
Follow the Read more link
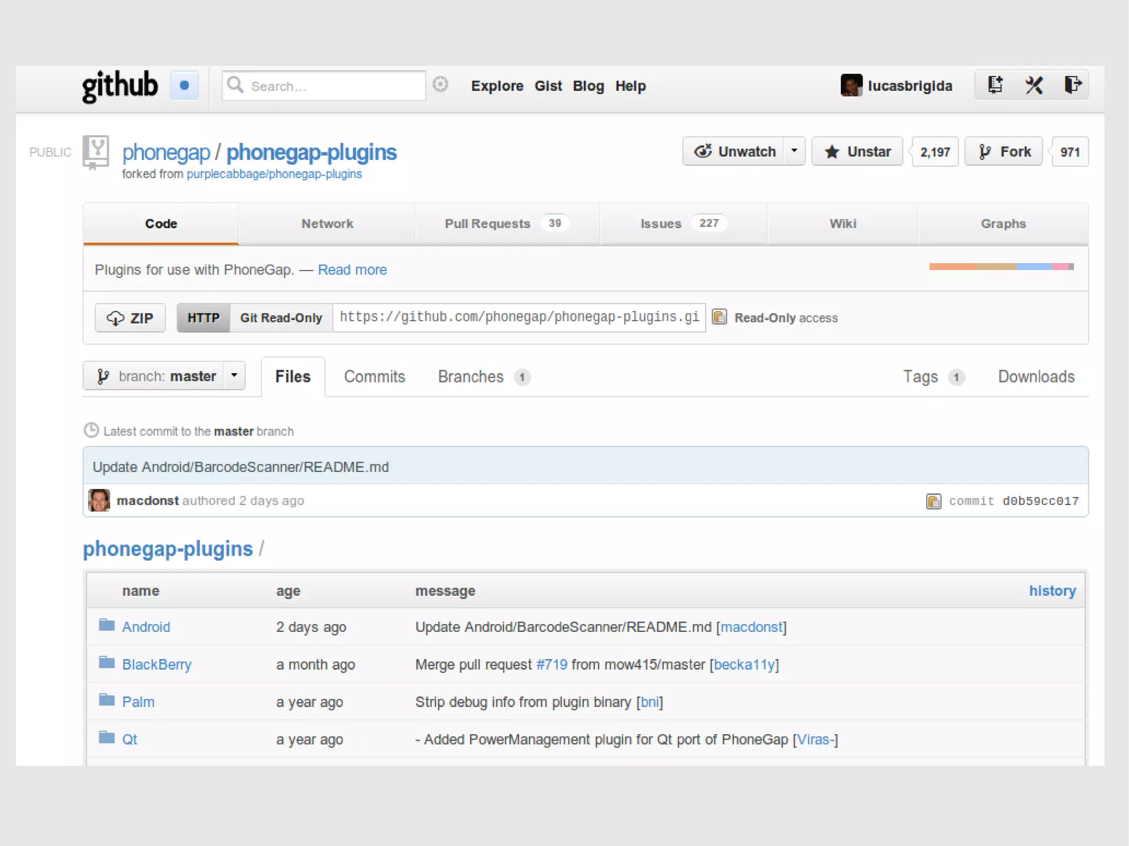click(352, 270)
